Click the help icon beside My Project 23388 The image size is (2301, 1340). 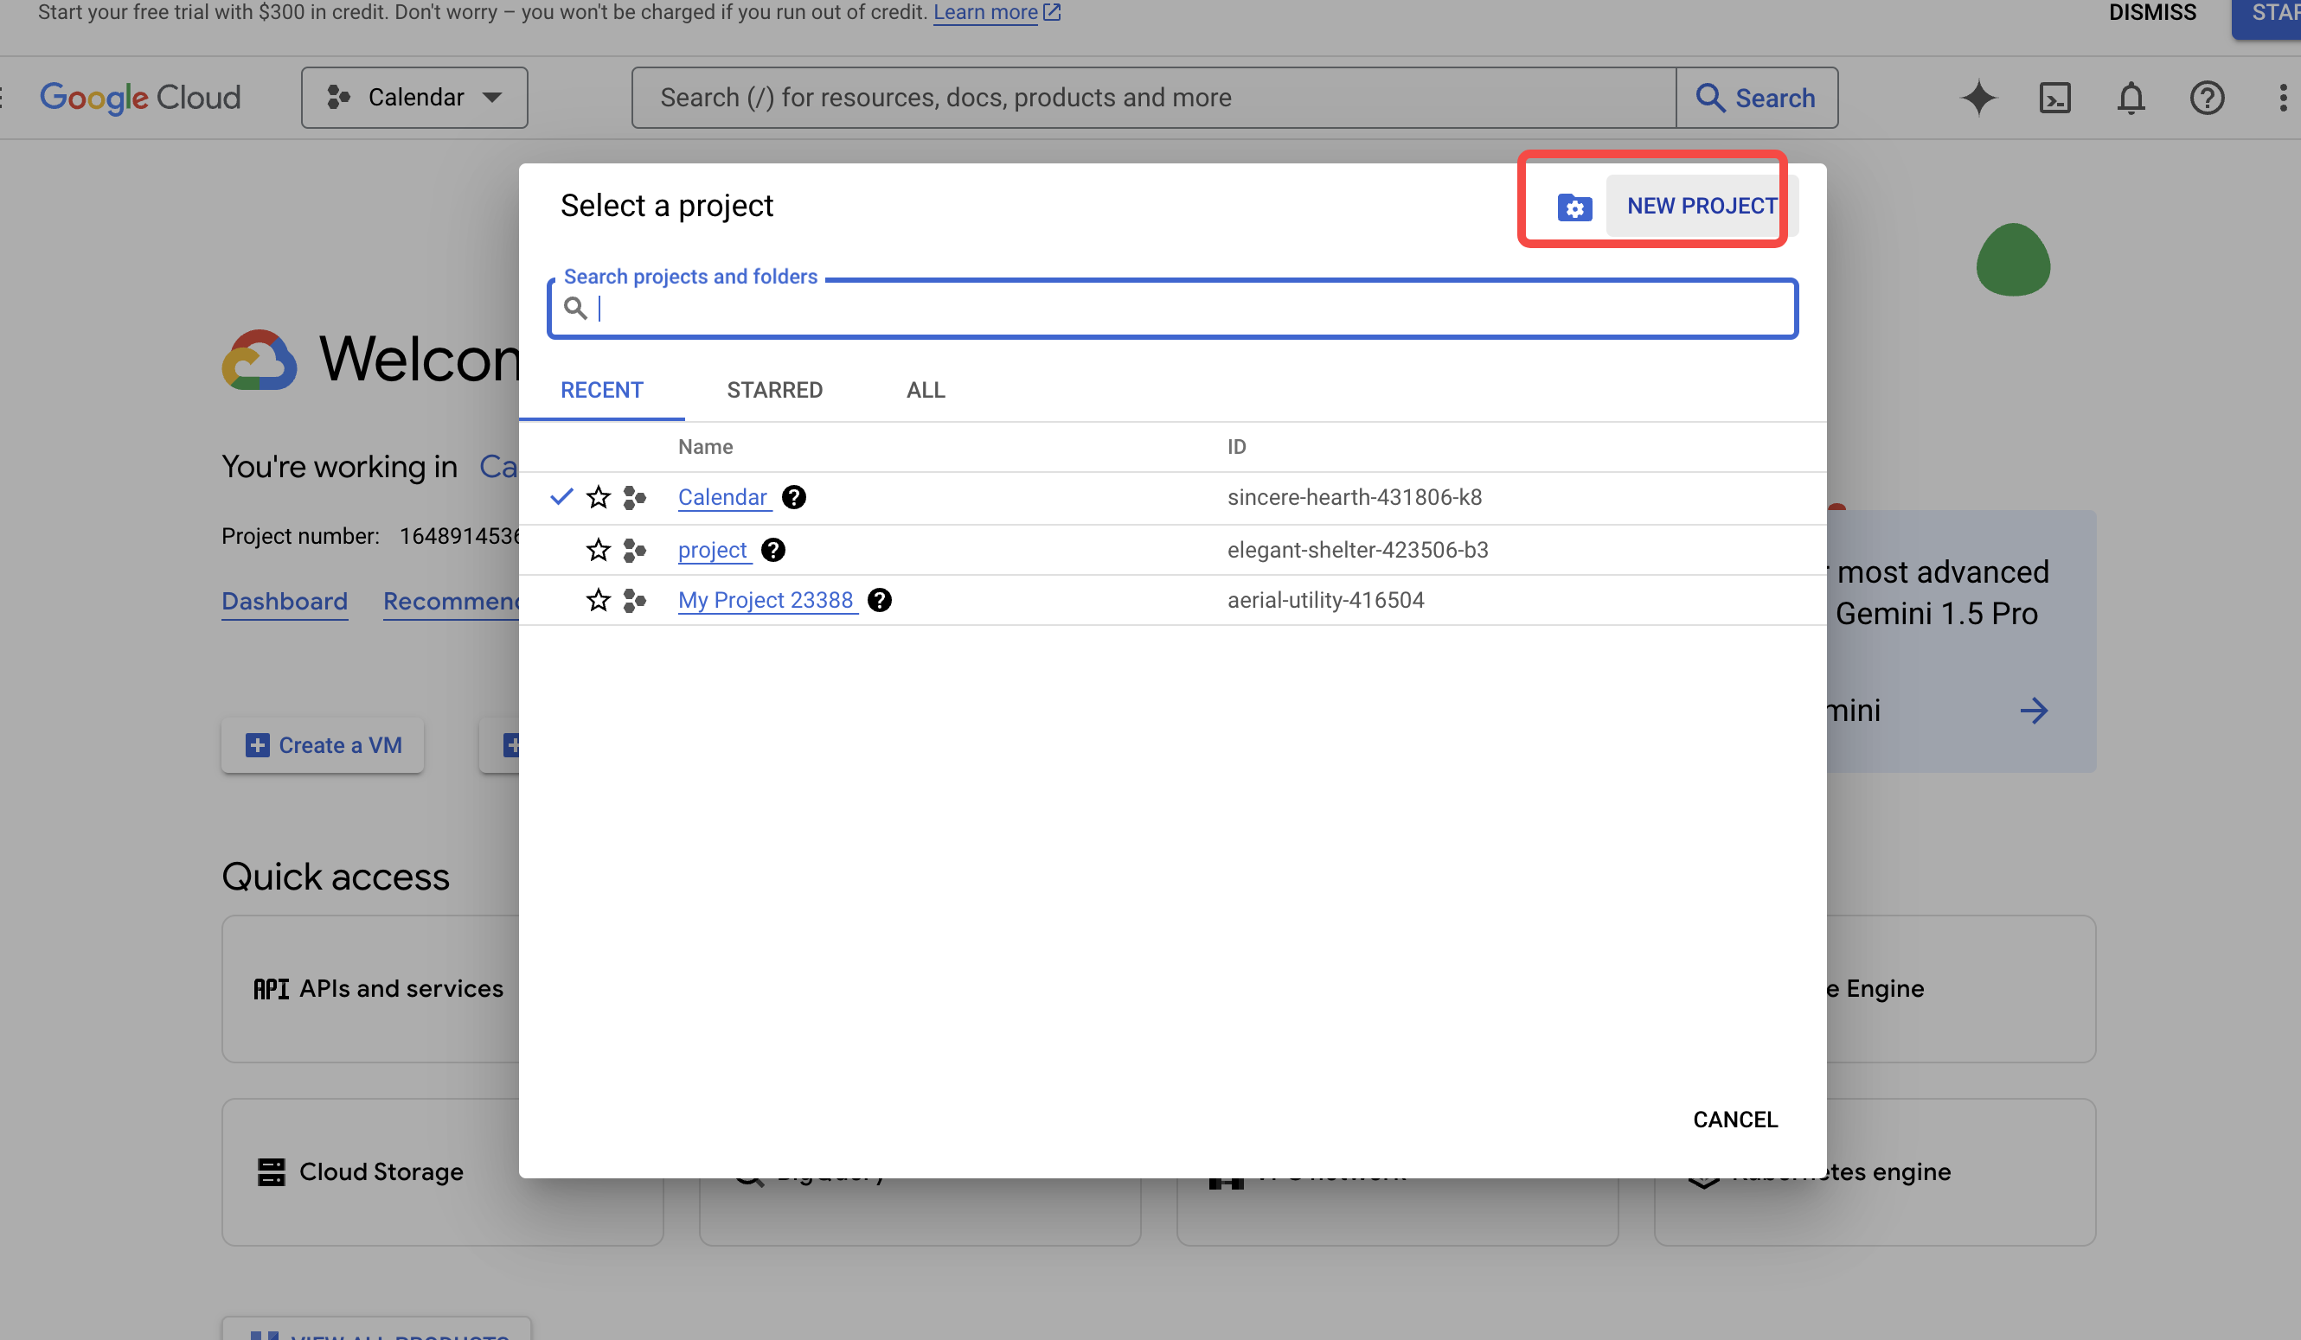click(879, 600)
